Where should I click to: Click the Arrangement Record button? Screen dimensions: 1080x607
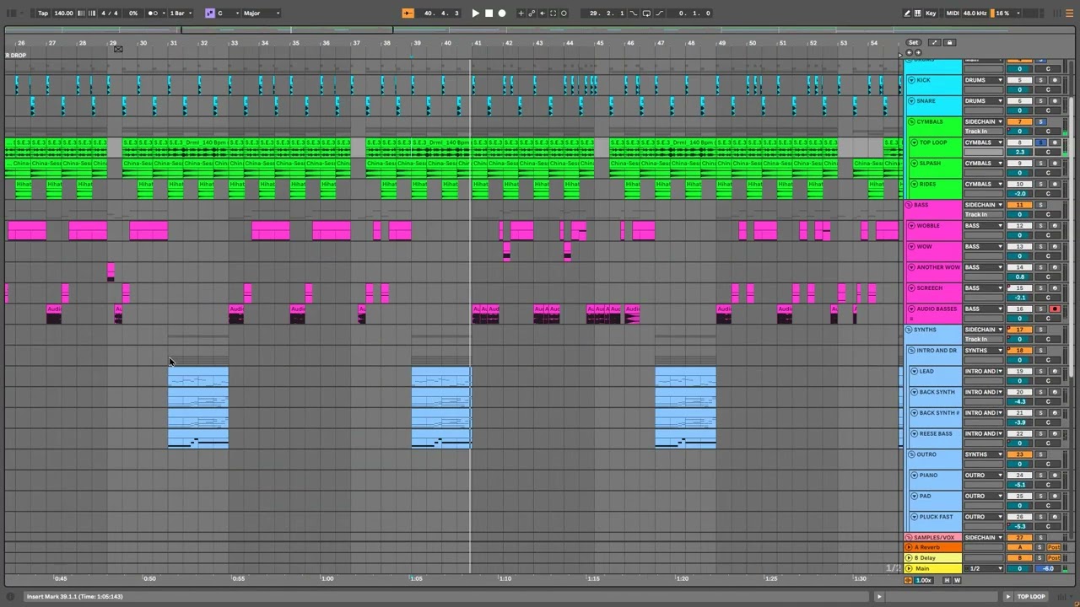click(502, 13)
